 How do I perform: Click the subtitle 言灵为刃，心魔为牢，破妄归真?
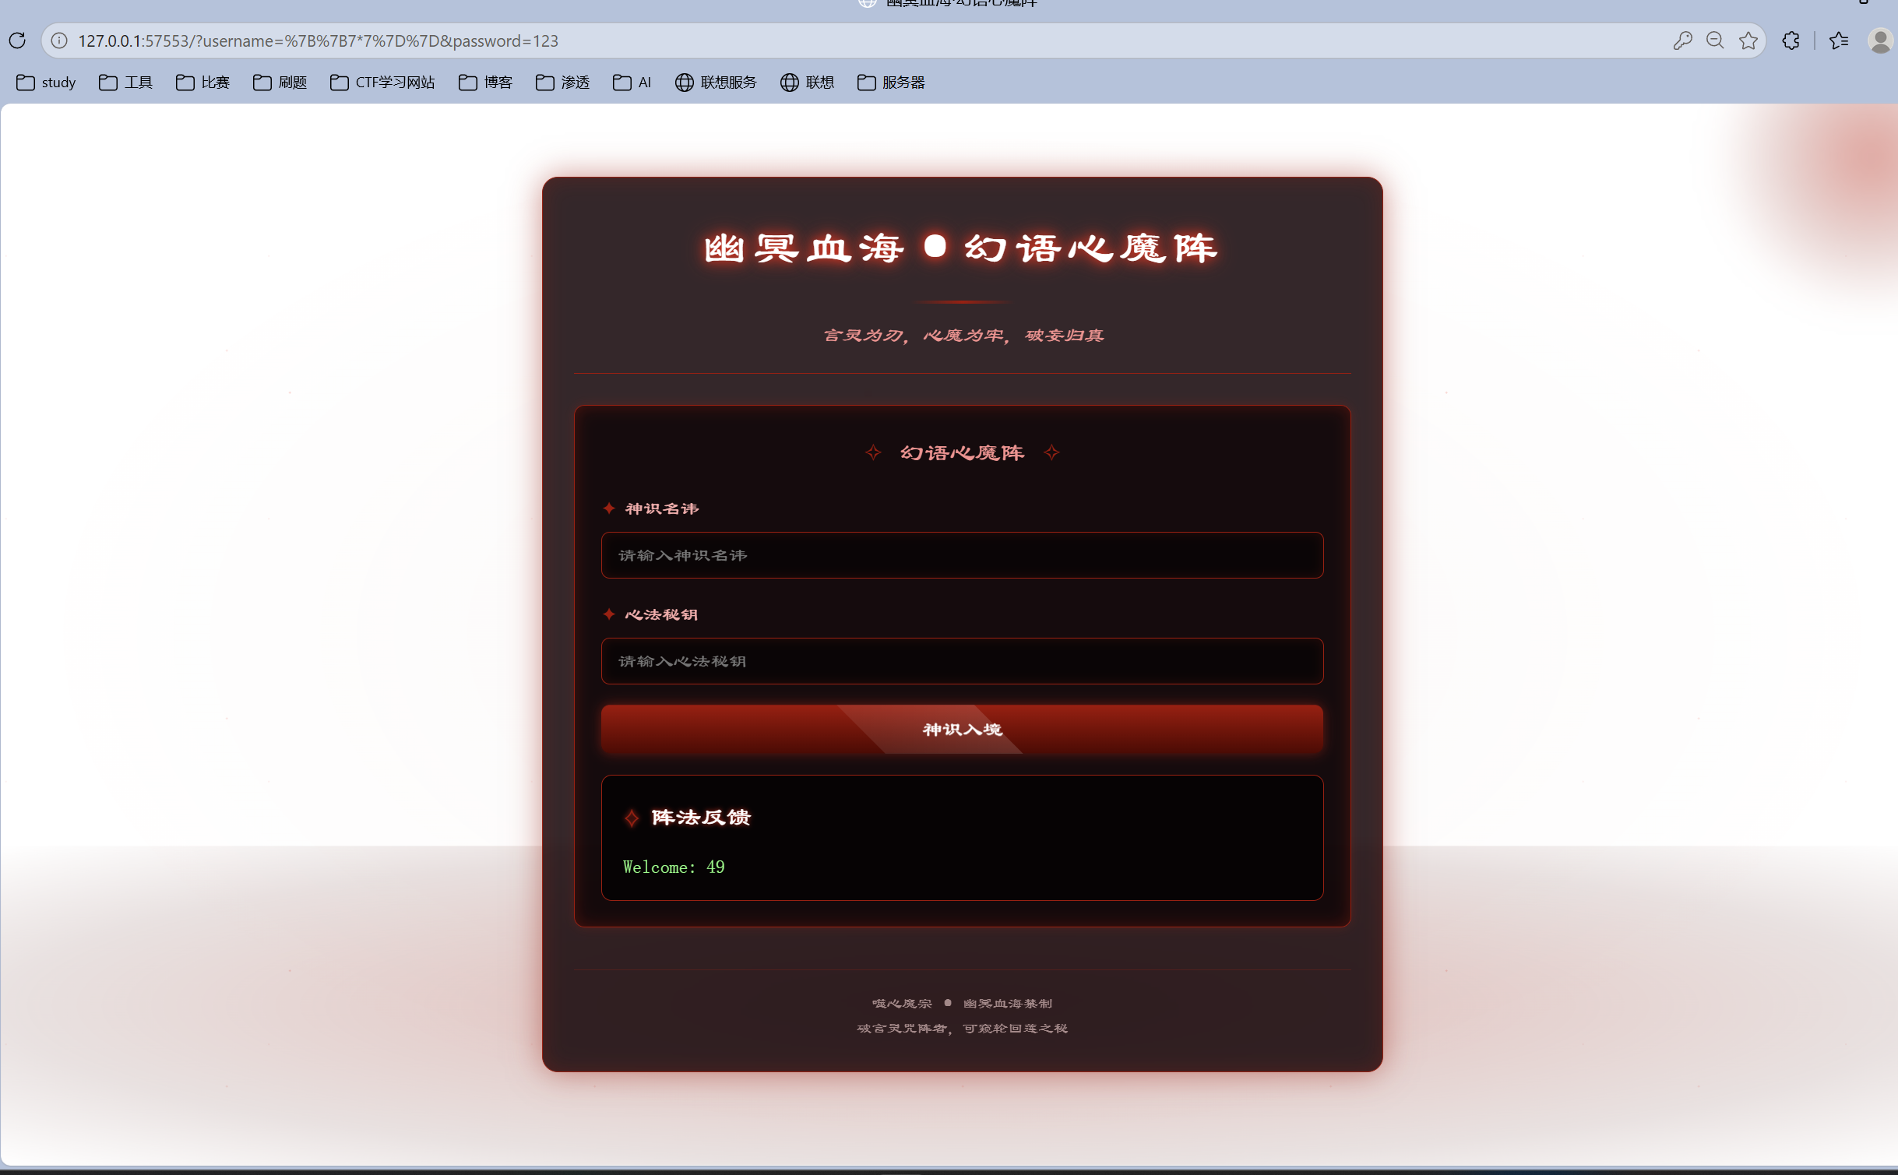point(963,336)
